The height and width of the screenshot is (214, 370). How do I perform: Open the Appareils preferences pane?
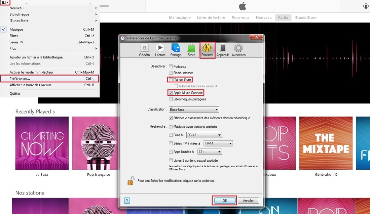click(x=223, y=50)
